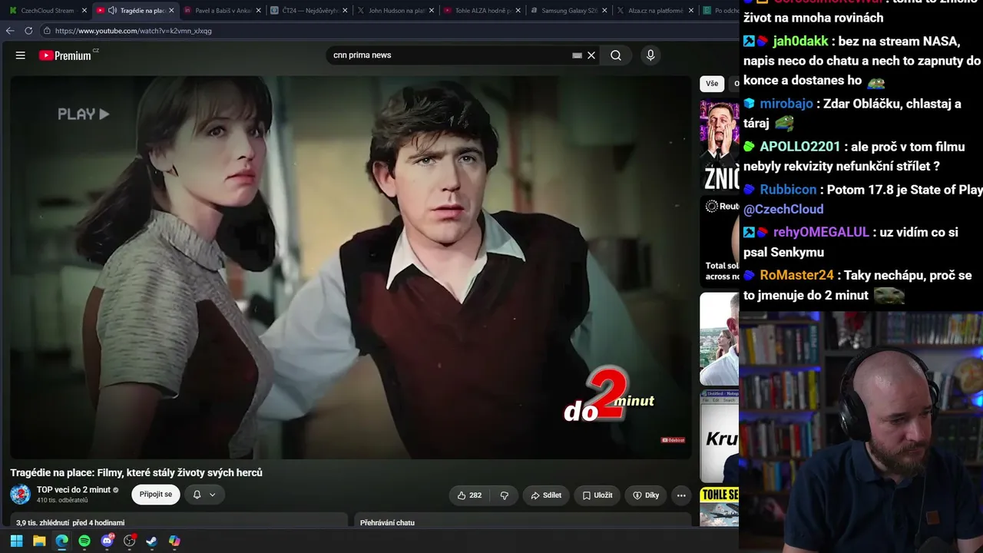This screenshot has width=983, height=553.
Task: Open the Reuters suggested video thumbnail
Action: (x=720, y=242)
